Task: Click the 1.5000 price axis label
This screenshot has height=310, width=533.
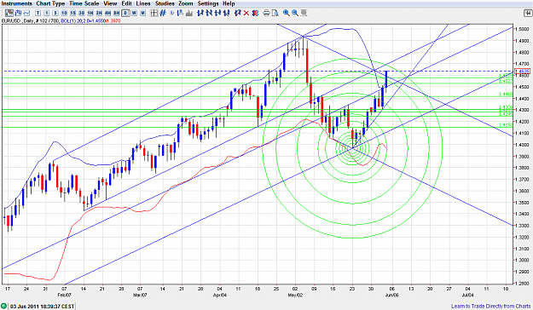Action: (522, 29)
